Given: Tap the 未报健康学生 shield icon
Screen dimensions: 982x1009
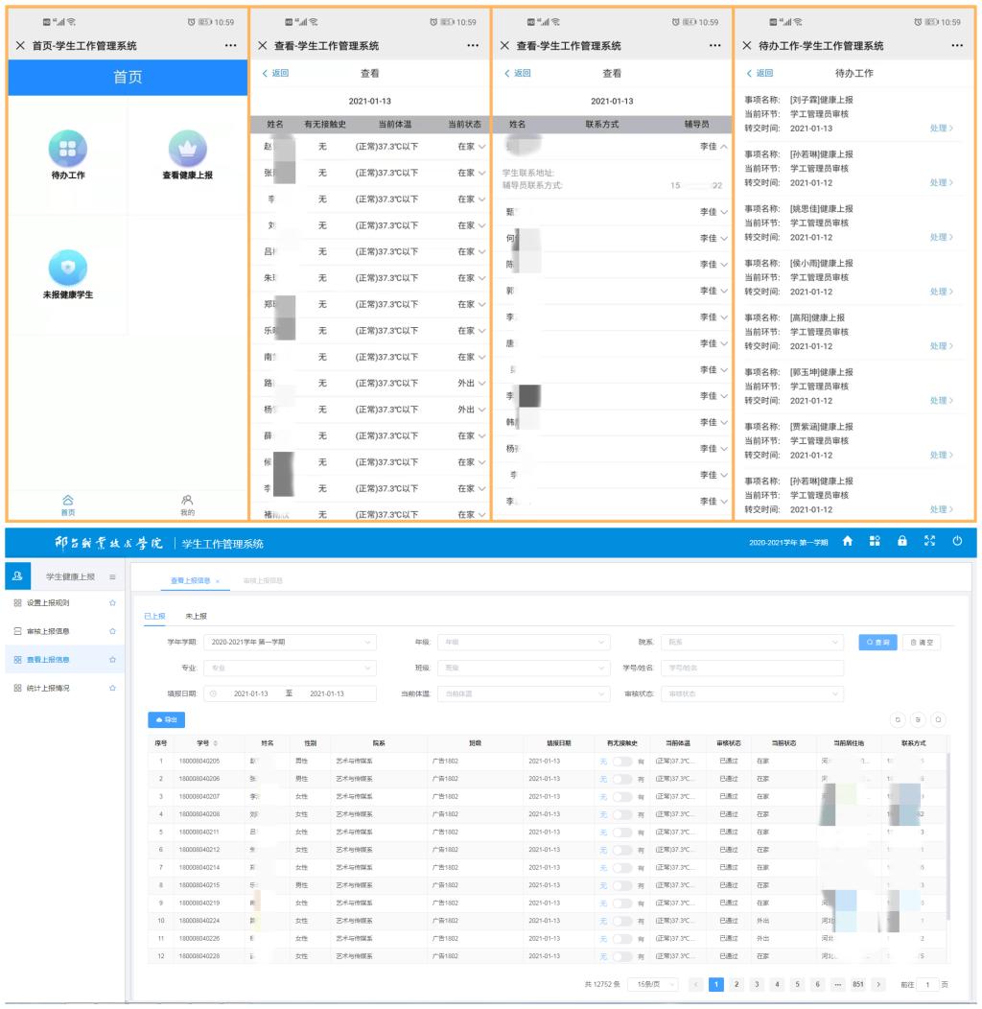Looking at the screenshot, I should pyautogui.click(x=68, y=266).
